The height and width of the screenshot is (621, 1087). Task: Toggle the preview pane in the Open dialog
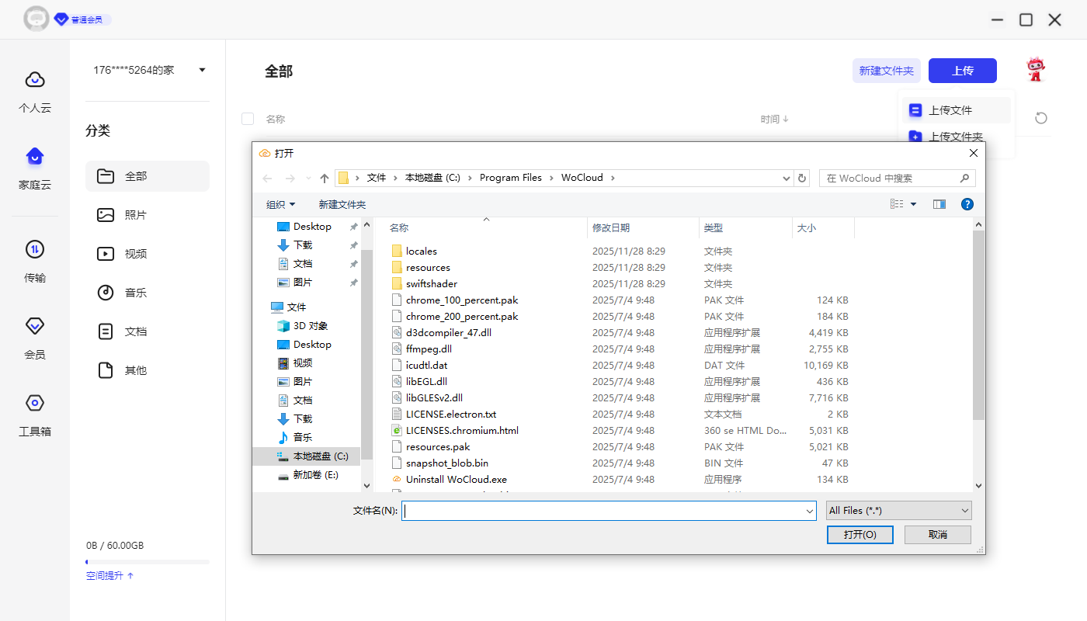tap(939, 203)
